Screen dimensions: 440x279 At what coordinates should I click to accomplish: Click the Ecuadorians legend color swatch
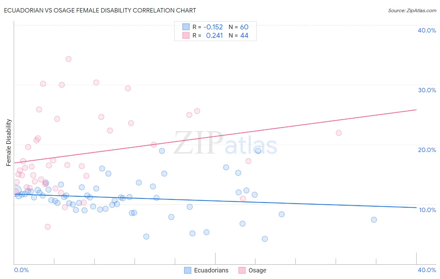187,270
